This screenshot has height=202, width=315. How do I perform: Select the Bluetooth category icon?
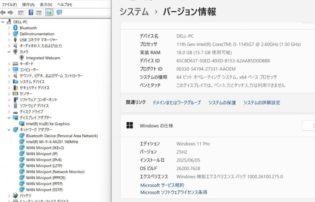[15, 28]
